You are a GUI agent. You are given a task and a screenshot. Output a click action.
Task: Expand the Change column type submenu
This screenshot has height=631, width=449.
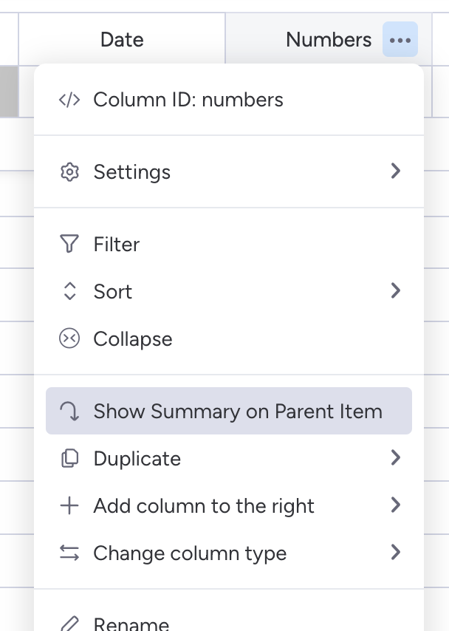(396, 553)
